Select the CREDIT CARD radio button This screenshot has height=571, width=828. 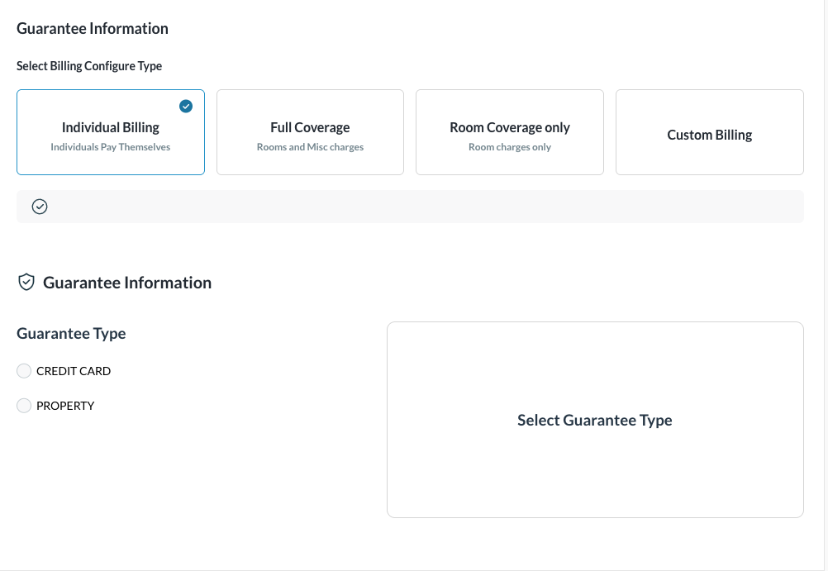24,371
